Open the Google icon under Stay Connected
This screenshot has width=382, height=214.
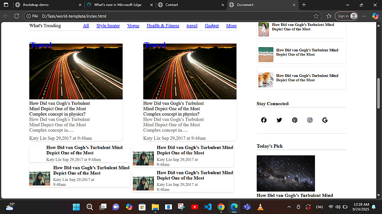[325, 120]
